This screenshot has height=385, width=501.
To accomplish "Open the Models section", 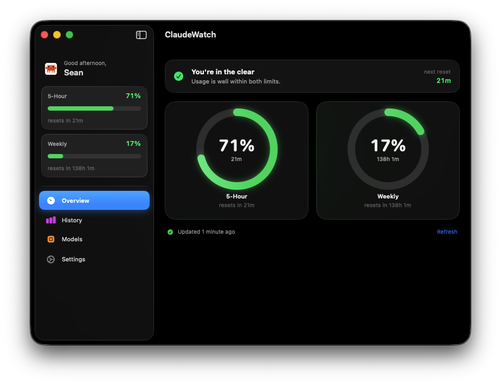I will [94, 239].
